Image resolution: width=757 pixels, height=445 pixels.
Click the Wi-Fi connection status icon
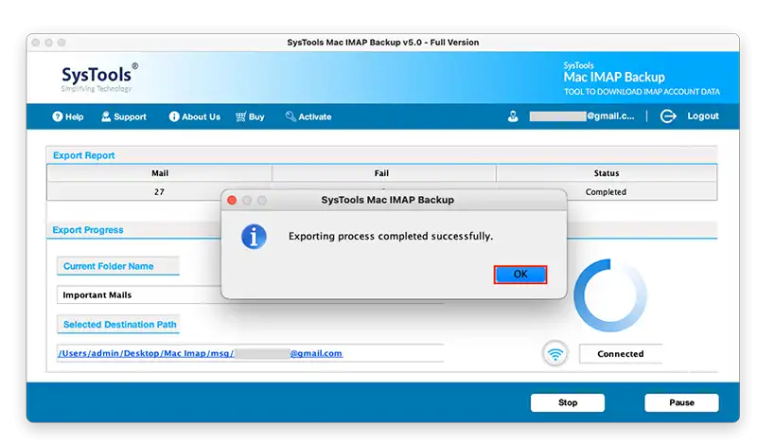click(555, 354)
